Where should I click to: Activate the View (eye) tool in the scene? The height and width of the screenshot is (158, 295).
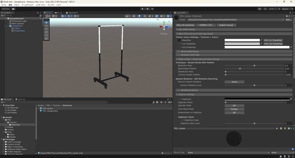[x=47, y=22]
